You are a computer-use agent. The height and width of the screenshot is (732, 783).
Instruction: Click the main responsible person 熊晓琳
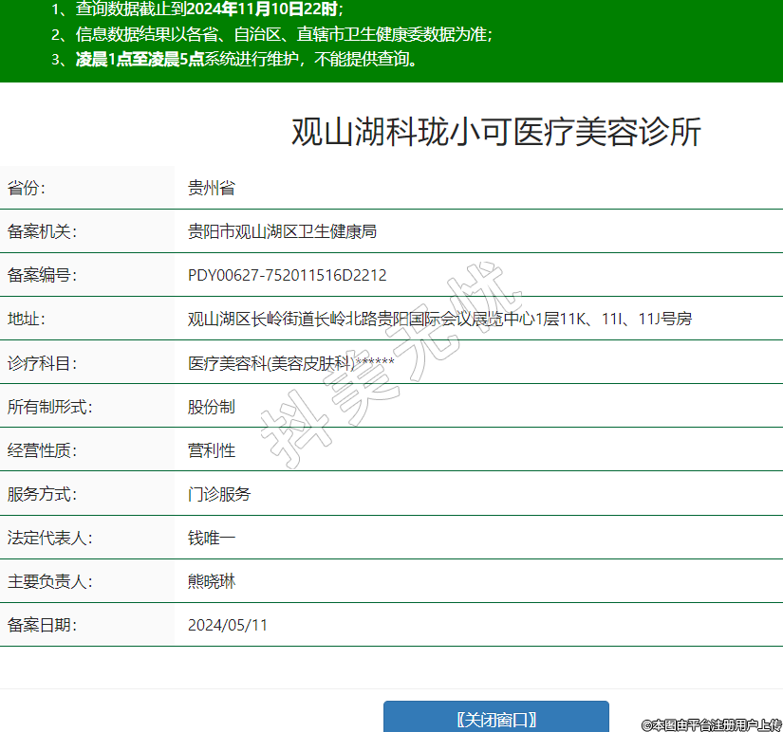pos(211,581)
